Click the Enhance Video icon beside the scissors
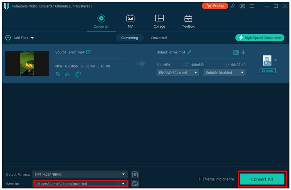The width and height of the screenshot is (291, 190). [x=78, y=74]
